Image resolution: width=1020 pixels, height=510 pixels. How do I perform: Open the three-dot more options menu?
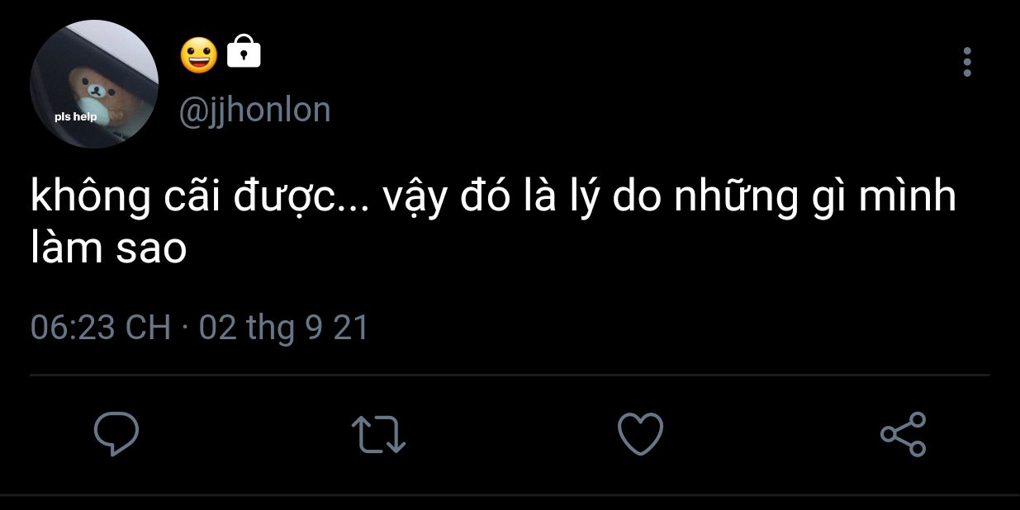click(x=967, y=62)
